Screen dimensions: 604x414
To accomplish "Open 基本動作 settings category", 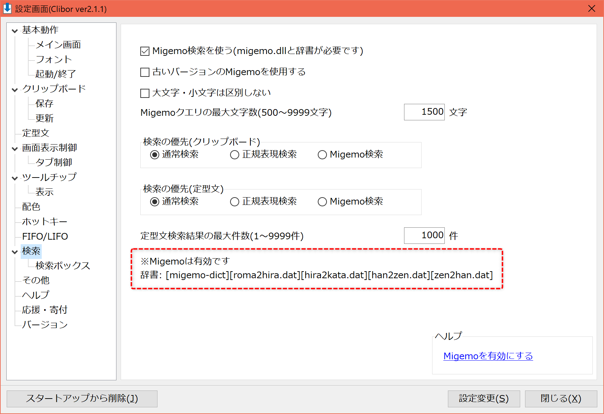I will 40,30.
